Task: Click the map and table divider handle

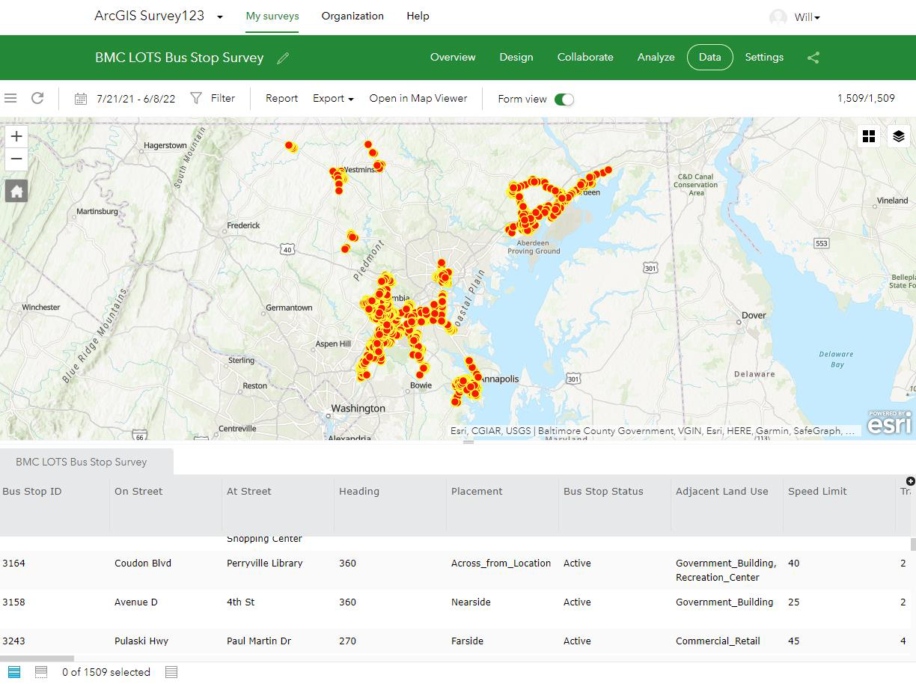Action: pyautogui.click(x=468, y=442)
